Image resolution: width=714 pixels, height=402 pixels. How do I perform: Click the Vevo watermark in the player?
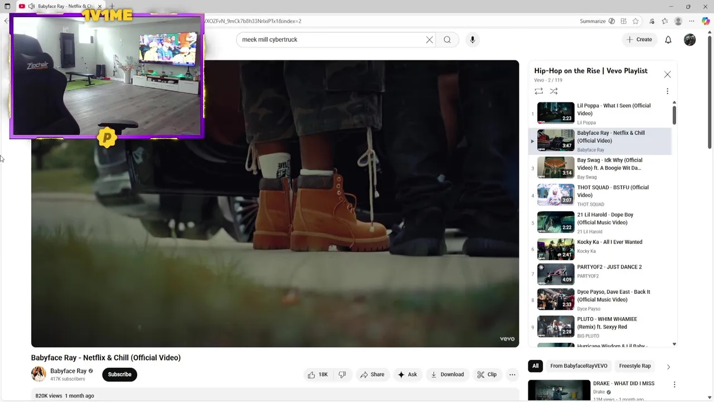507,339
